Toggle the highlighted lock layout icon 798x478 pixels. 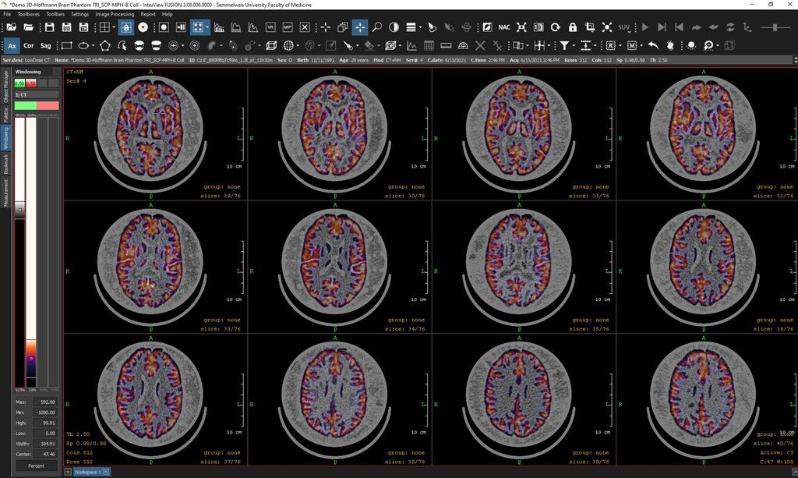coord(126,27)
